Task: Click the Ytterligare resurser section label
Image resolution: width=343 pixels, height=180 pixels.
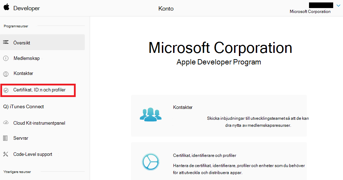Action: (x=17, y=172)
